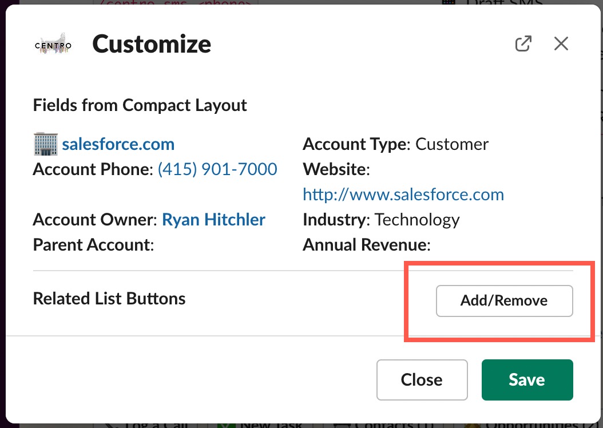Click the Close button
This screenshot has width=603, height=428.
click(x=422, y=380)
